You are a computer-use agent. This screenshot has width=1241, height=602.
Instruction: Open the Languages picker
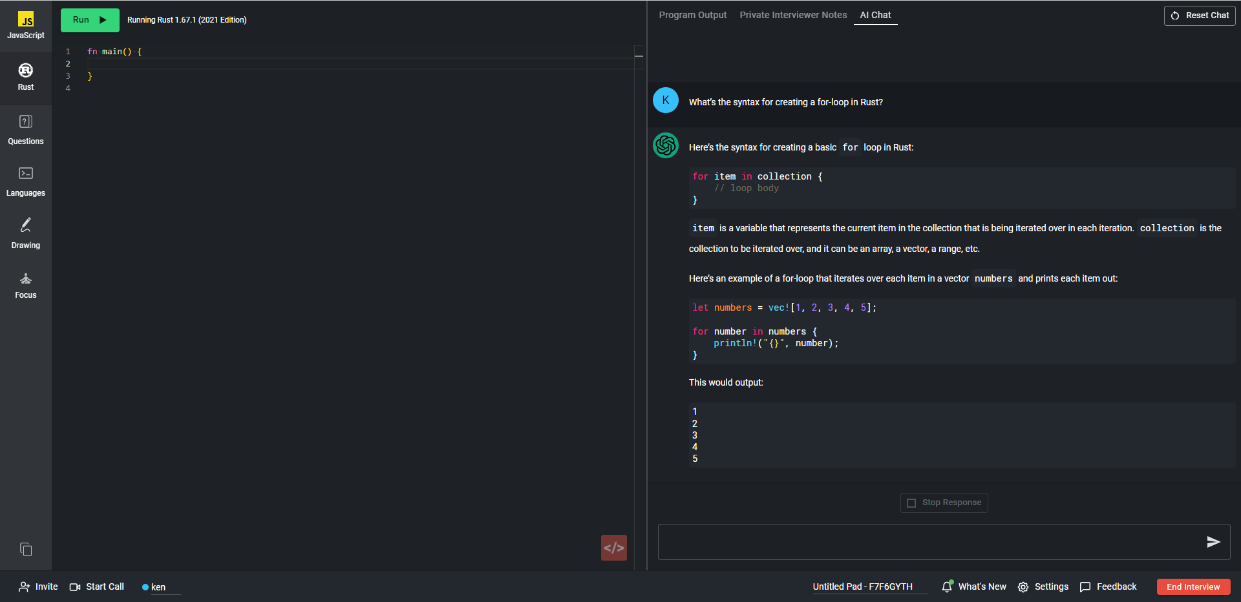pos(26,181)
